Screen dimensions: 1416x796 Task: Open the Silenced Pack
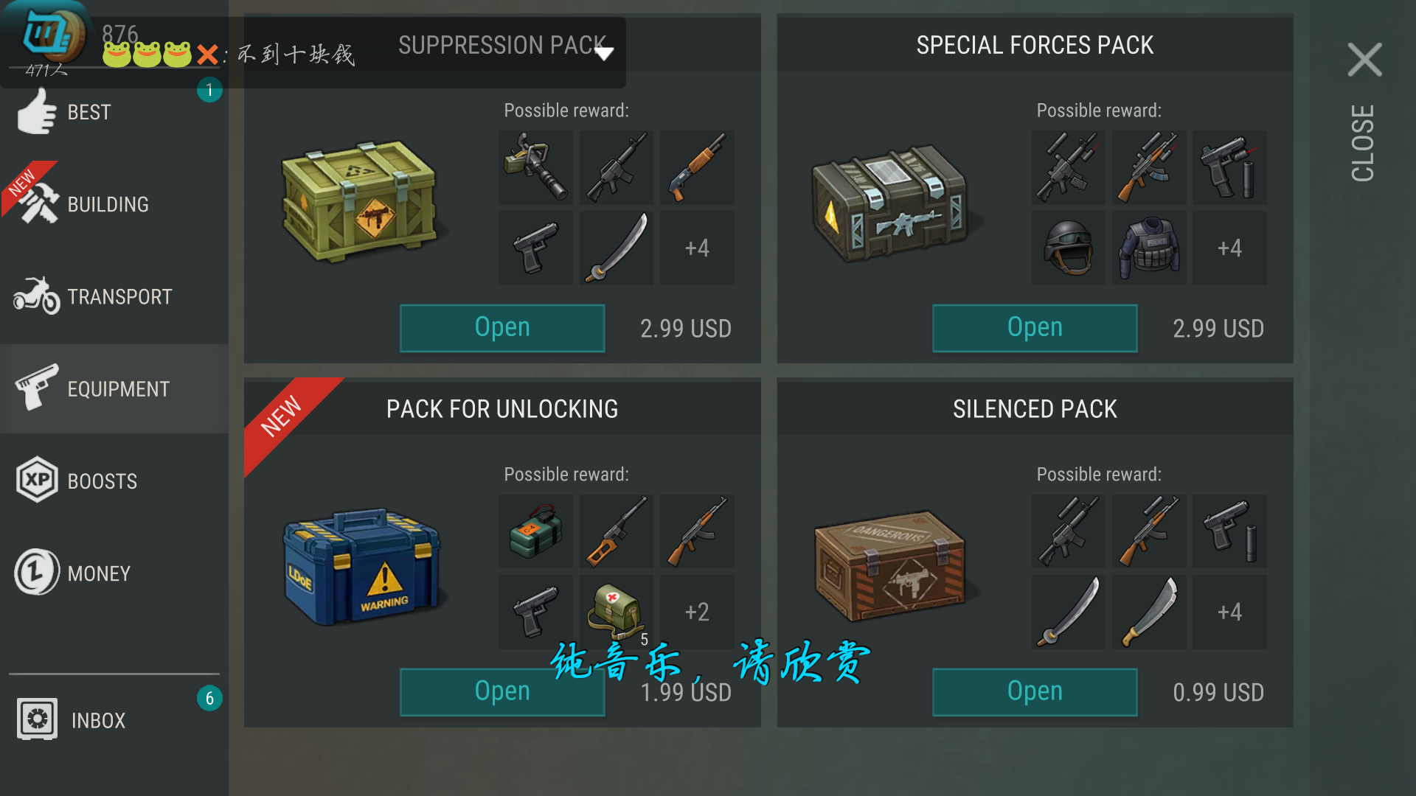coord(1035,692)
